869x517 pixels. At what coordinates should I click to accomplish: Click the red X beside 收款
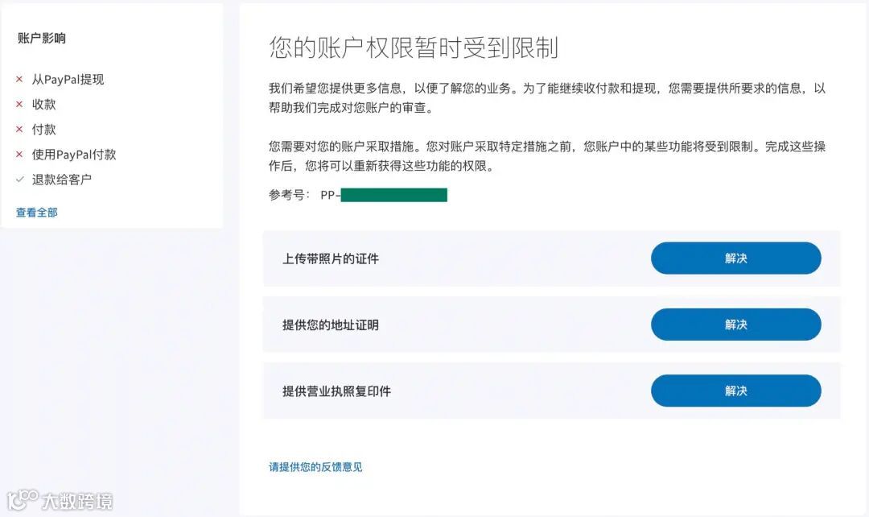(19, 105)
